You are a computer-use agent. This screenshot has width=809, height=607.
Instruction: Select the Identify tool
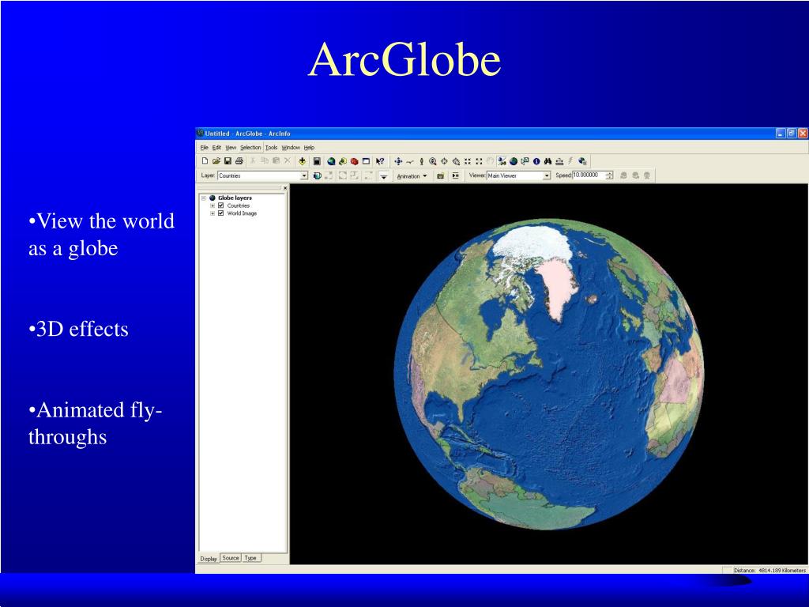click(536, 161)
